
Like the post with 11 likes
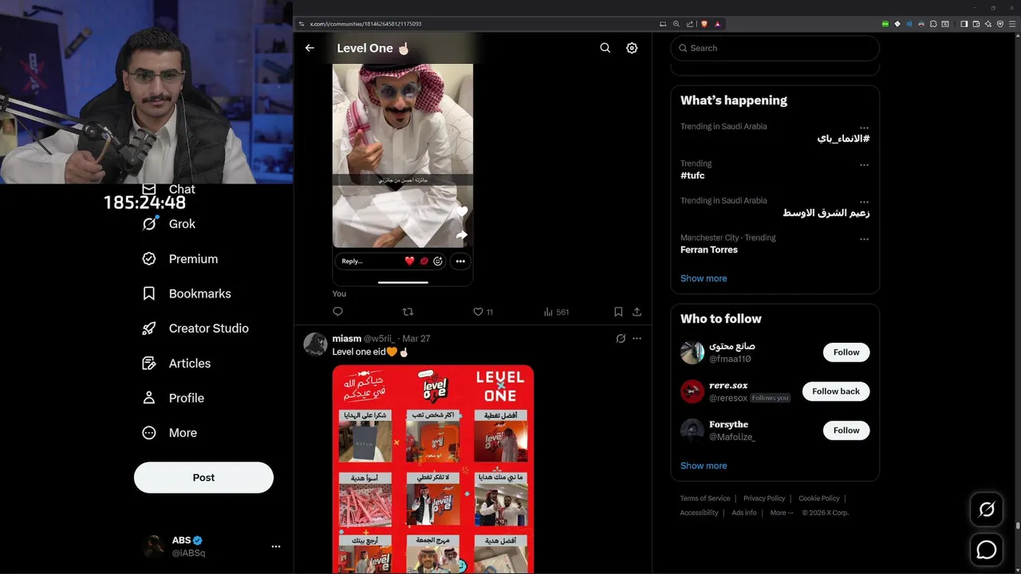[483, 312]
